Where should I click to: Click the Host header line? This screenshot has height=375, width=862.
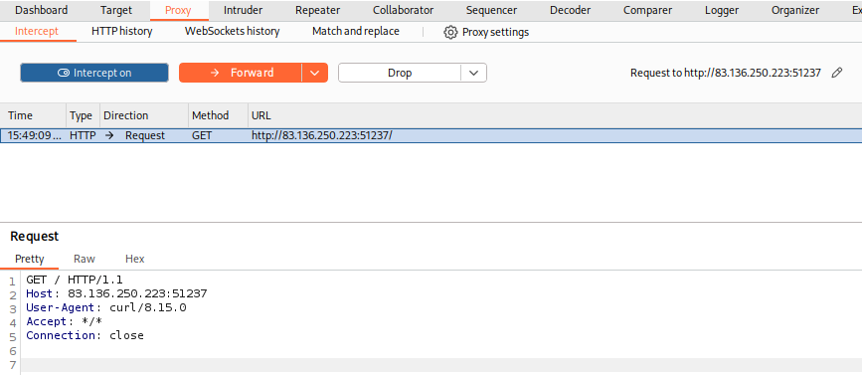click(116, 294)
